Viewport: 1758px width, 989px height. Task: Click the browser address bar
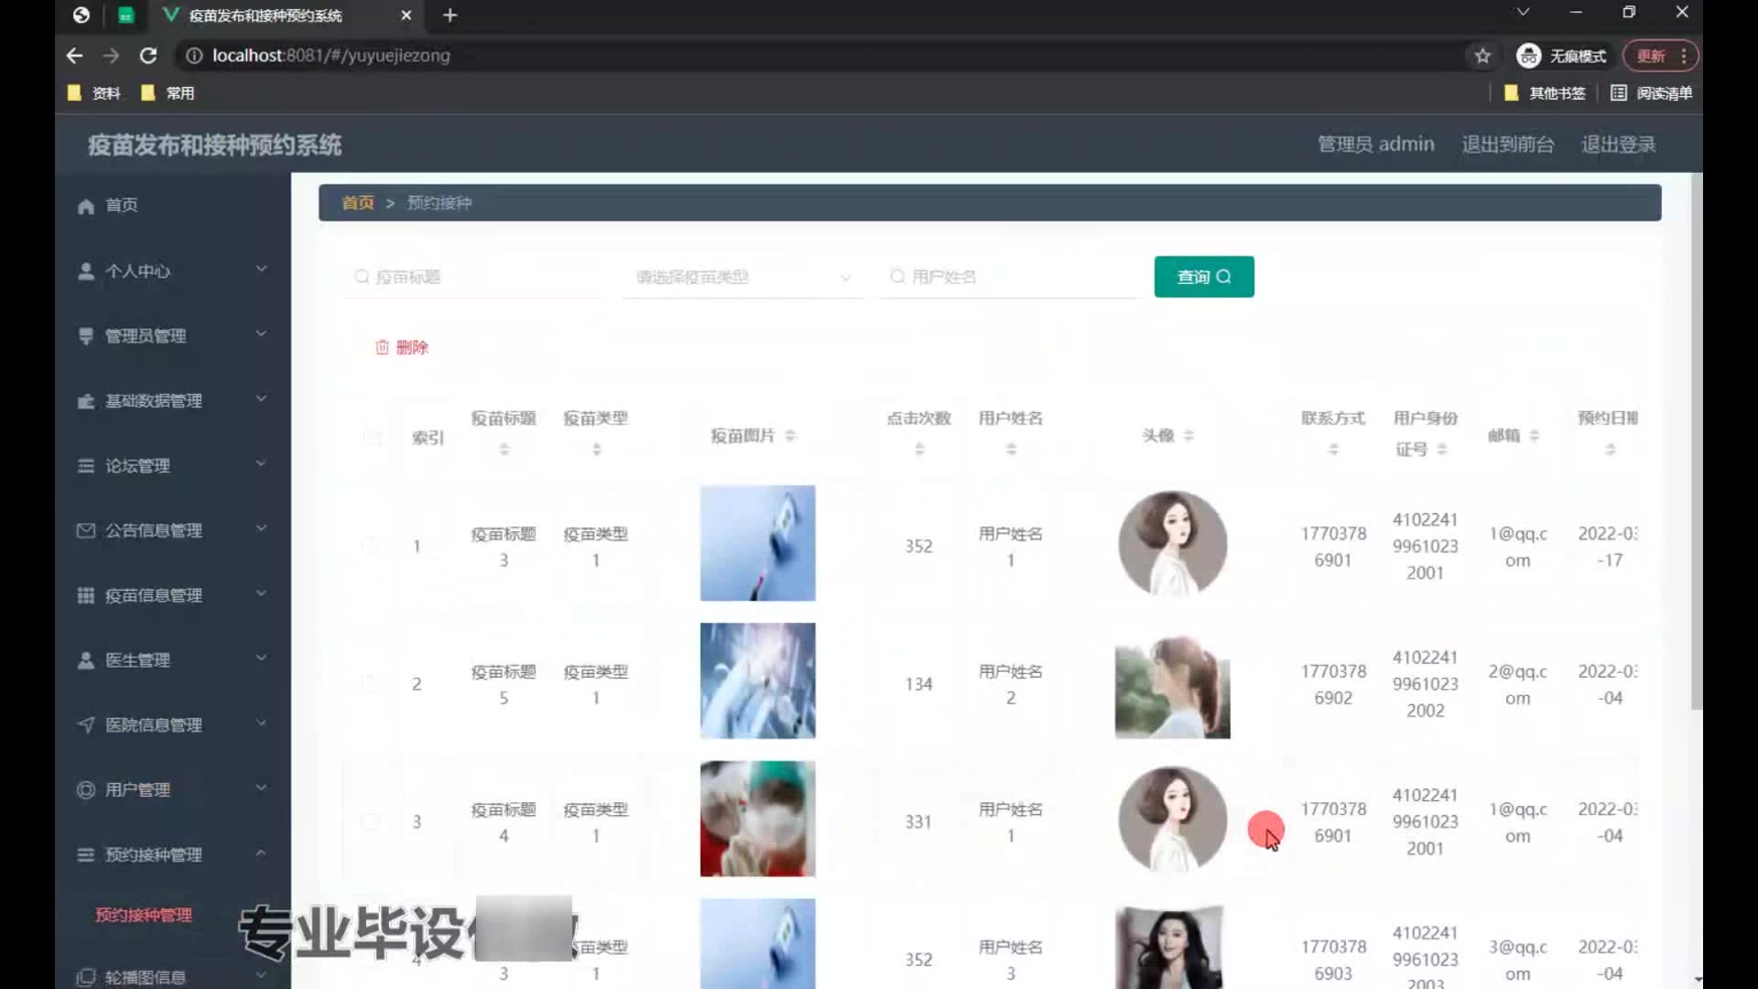(824, 56)
